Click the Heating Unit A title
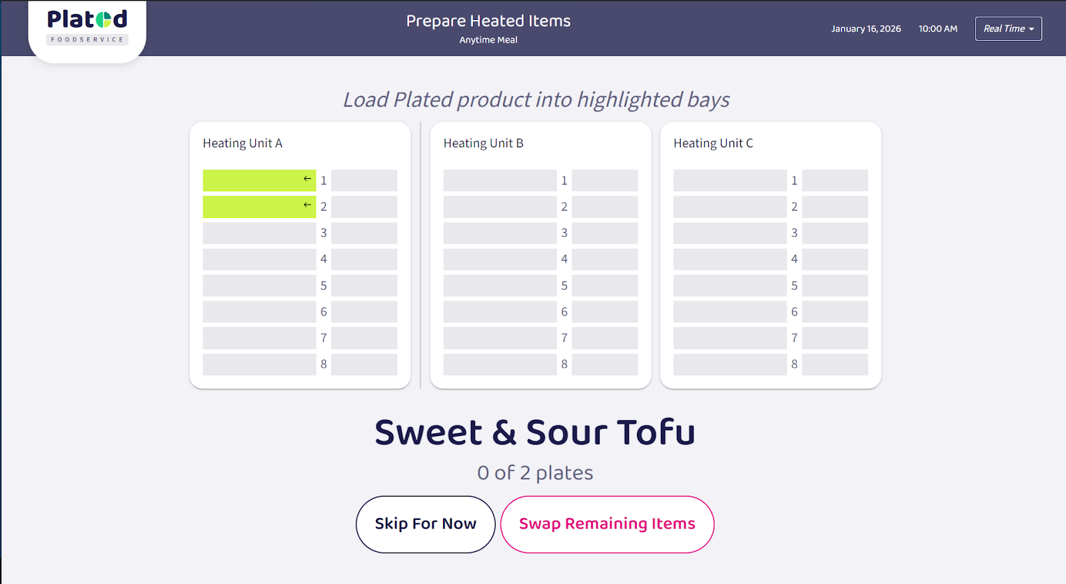 [243, 143]
